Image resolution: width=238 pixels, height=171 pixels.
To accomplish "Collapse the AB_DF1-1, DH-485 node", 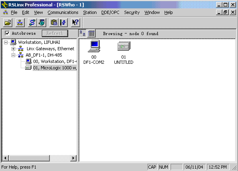I will click(x=14, y=55).
